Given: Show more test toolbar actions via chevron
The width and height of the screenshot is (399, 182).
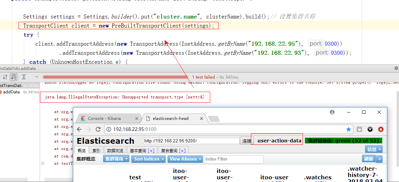Looking at the screenshot, I should 36,77.
